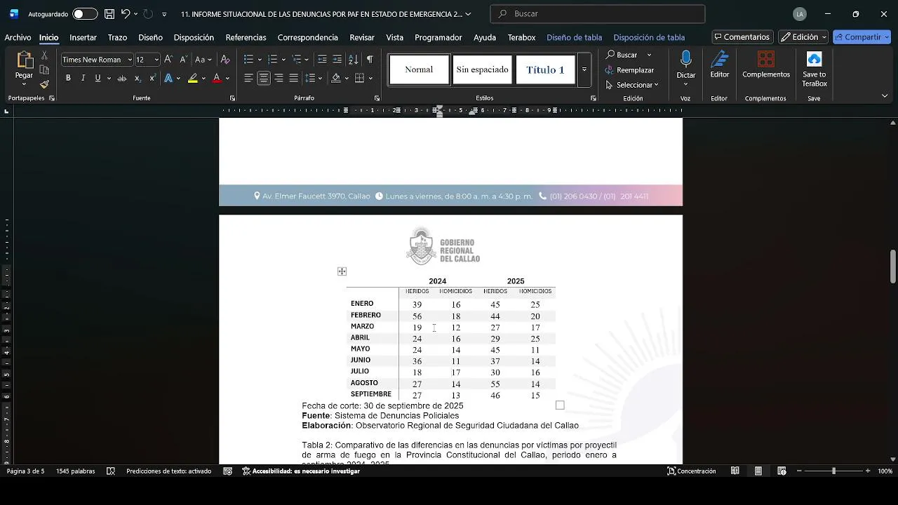This screenshot has height=505, width=898.
Task: Collapse the ribbon chevron
Action: pos(885,96)
